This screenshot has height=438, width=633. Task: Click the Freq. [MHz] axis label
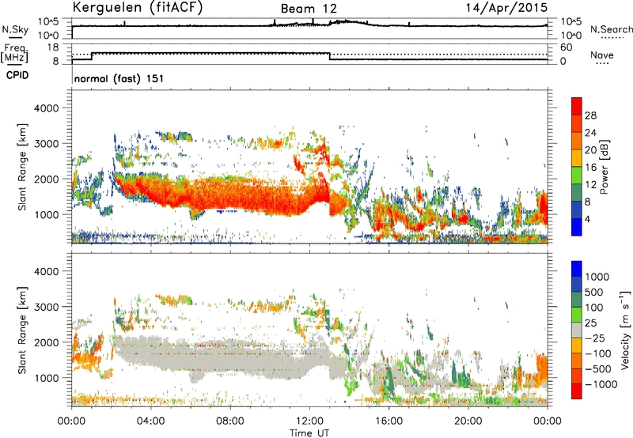pyautogui.click(x=14, y=53)
